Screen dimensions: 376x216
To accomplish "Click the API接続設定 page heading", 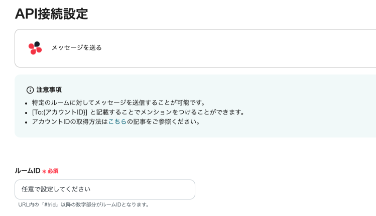I will 51,13.
